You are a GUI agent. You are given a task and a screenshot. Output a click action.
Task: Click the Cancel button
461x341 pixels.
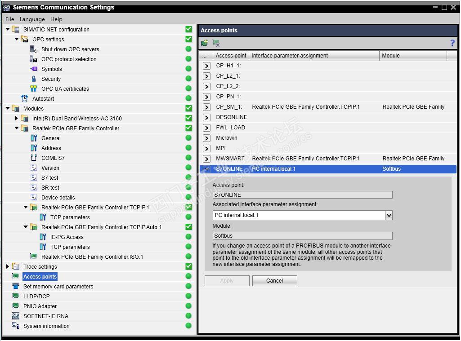click(275, 280)
